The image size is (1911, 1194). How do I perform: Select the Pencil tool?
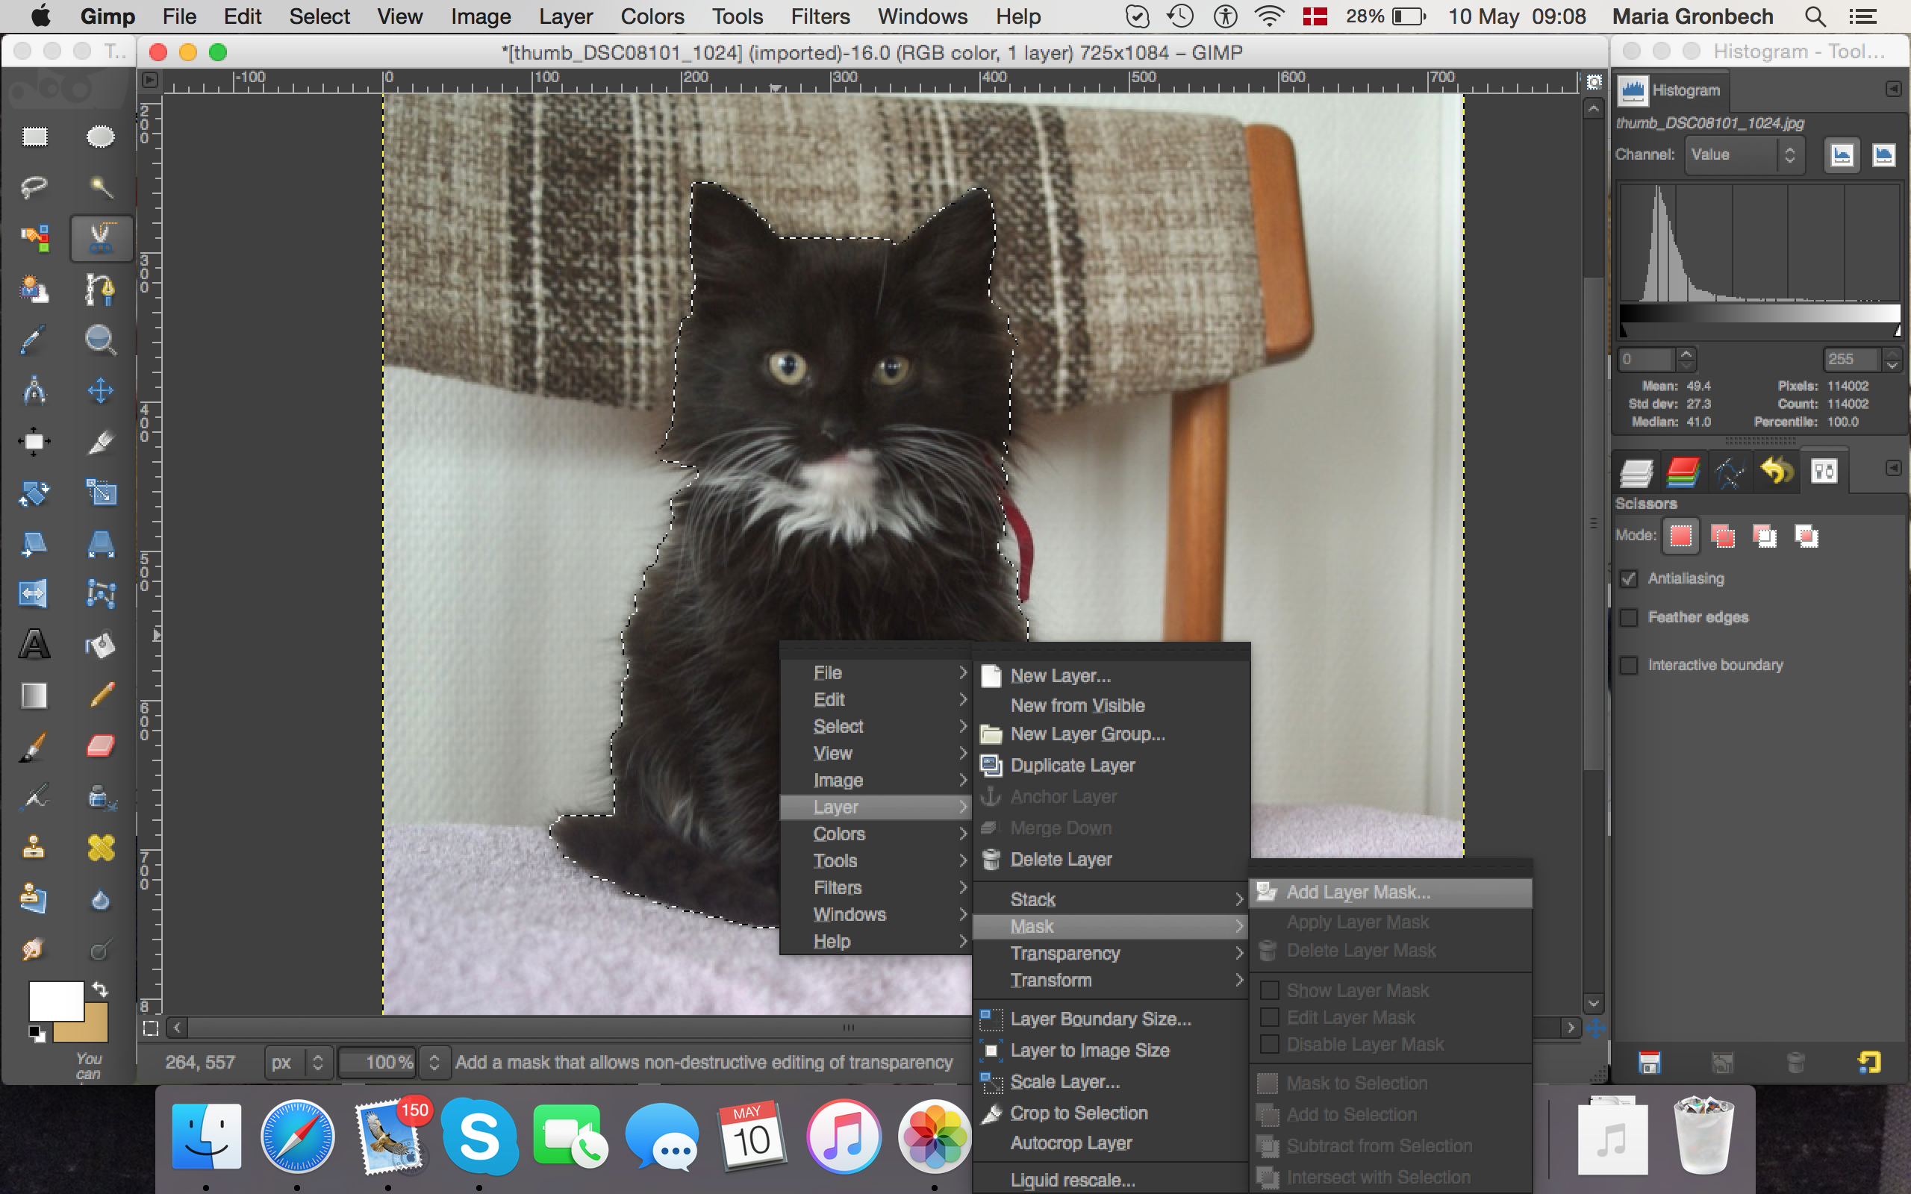100,696
